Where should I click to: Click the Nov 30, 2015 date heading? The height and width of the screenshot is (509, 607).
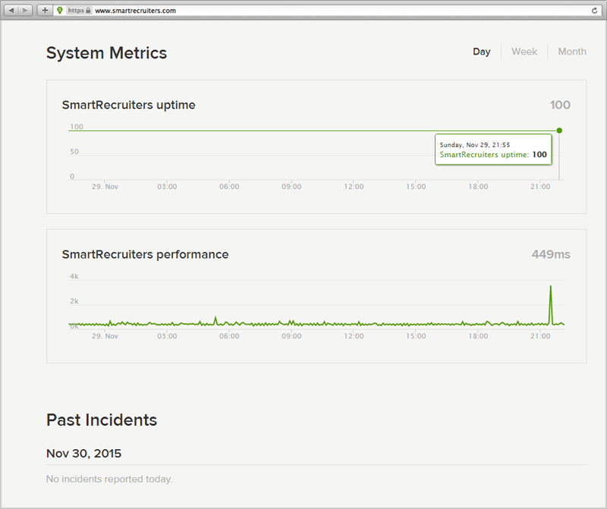pos(83,454)
